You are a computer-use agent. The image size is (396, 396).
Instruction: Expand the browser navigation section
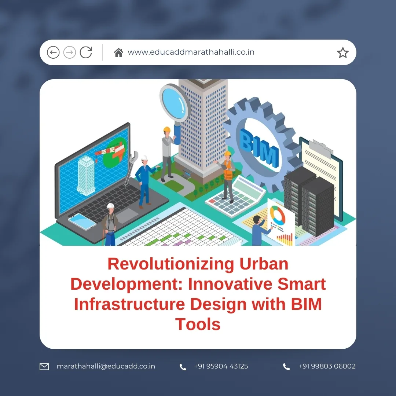[x=69, y=52]
